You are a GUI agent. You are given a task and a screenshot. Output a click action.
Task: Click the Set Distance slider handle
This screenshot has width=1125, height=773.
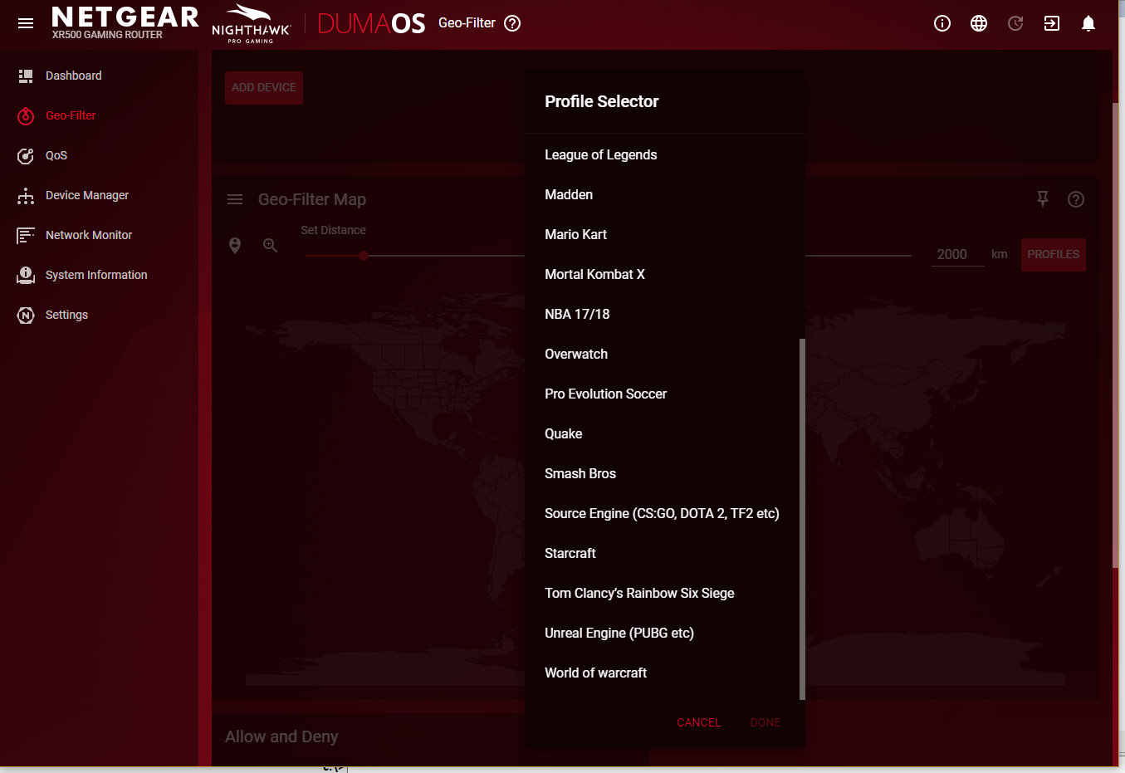click(x=364, y=256)
